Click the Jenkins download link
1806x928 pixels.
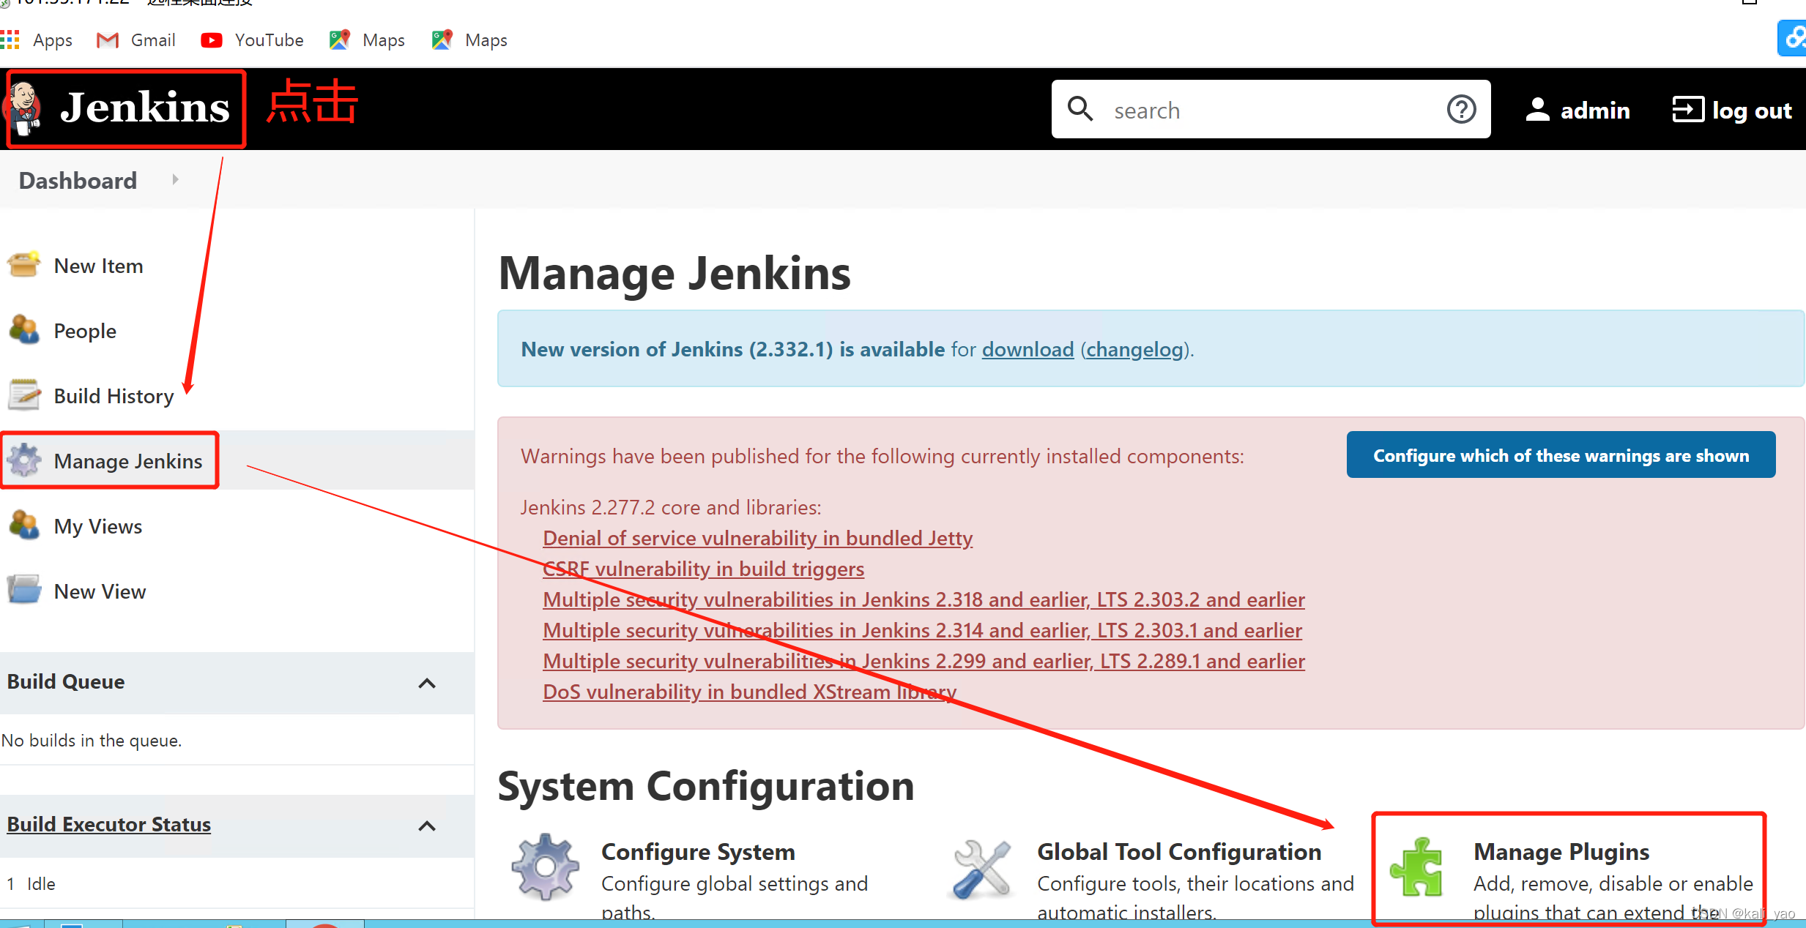coord(1028,349)
